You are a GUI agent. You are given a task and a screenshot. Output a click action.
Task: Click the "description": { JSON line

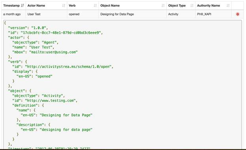33,125
